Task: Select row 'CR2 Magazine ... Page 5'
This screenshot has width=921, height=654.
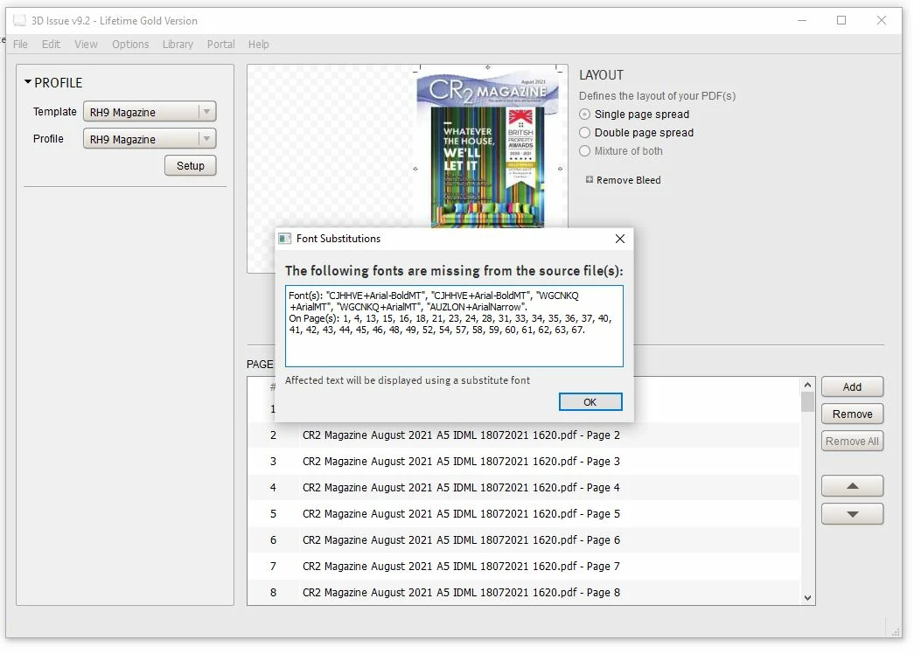Action: click(x=523, y=514)
